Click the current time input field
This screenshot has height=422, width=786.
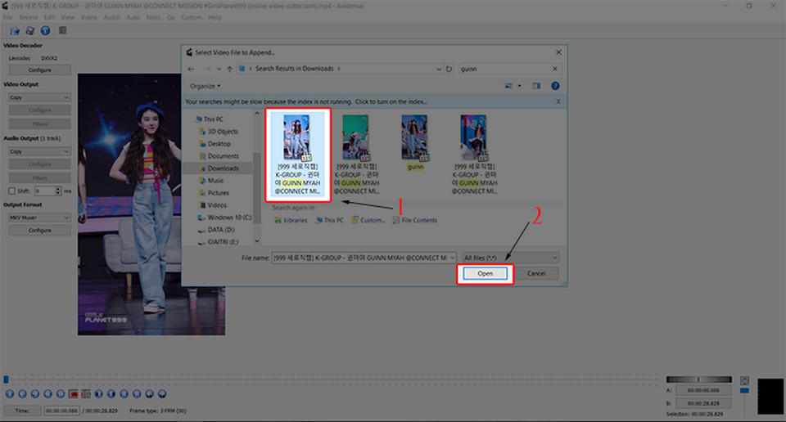[61, 411]
